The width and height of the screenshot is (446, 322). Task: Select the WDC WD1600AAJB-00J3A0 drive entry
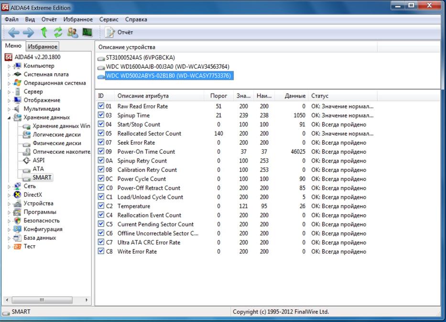(167, 67)
